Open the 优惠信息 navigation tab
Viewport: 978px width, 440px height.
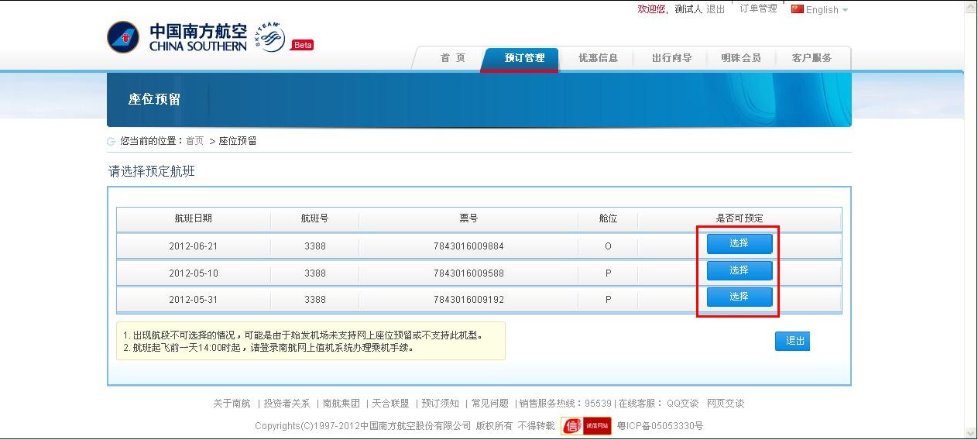click(x=598, y=58)
